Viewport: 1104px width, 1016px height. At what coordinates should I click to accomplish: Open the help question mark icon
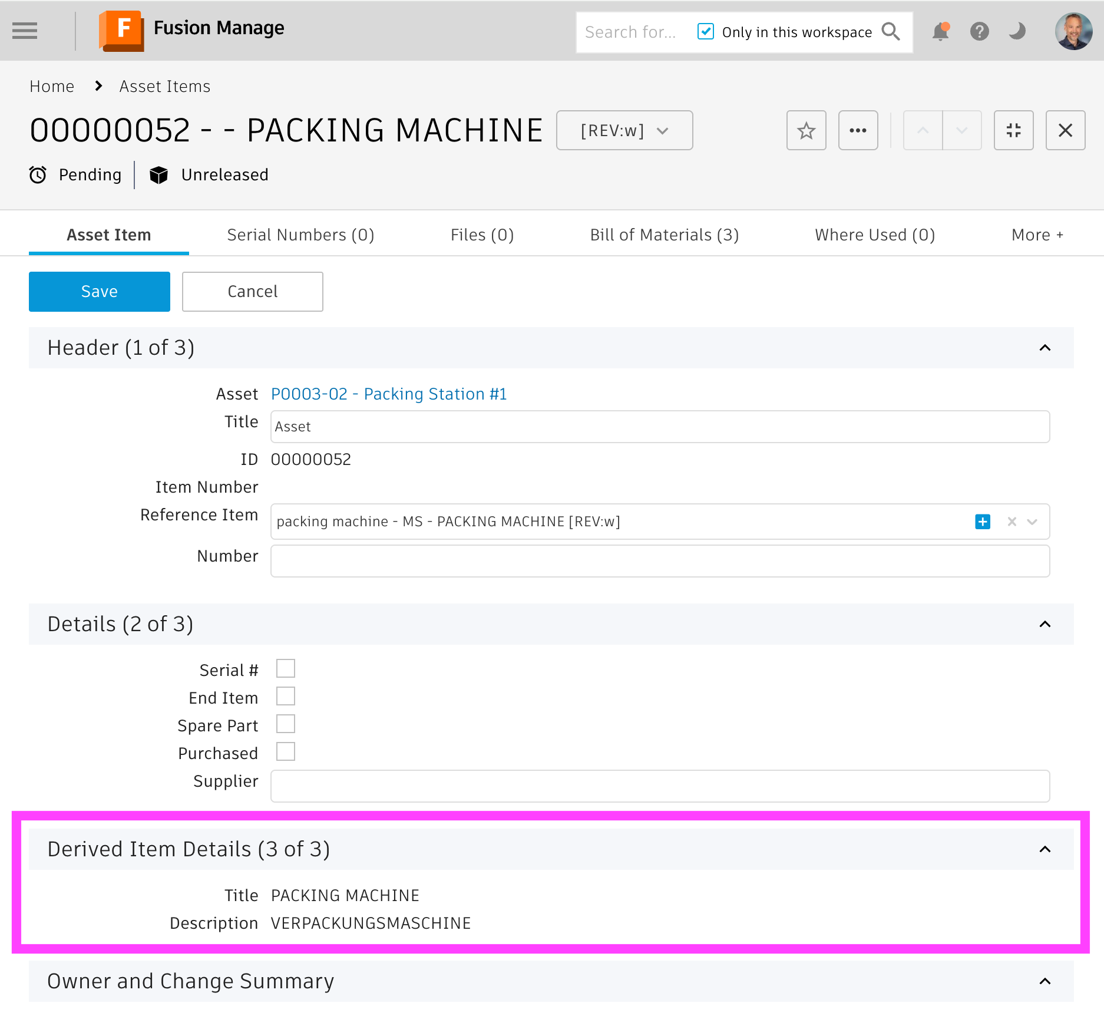point(979,31)
